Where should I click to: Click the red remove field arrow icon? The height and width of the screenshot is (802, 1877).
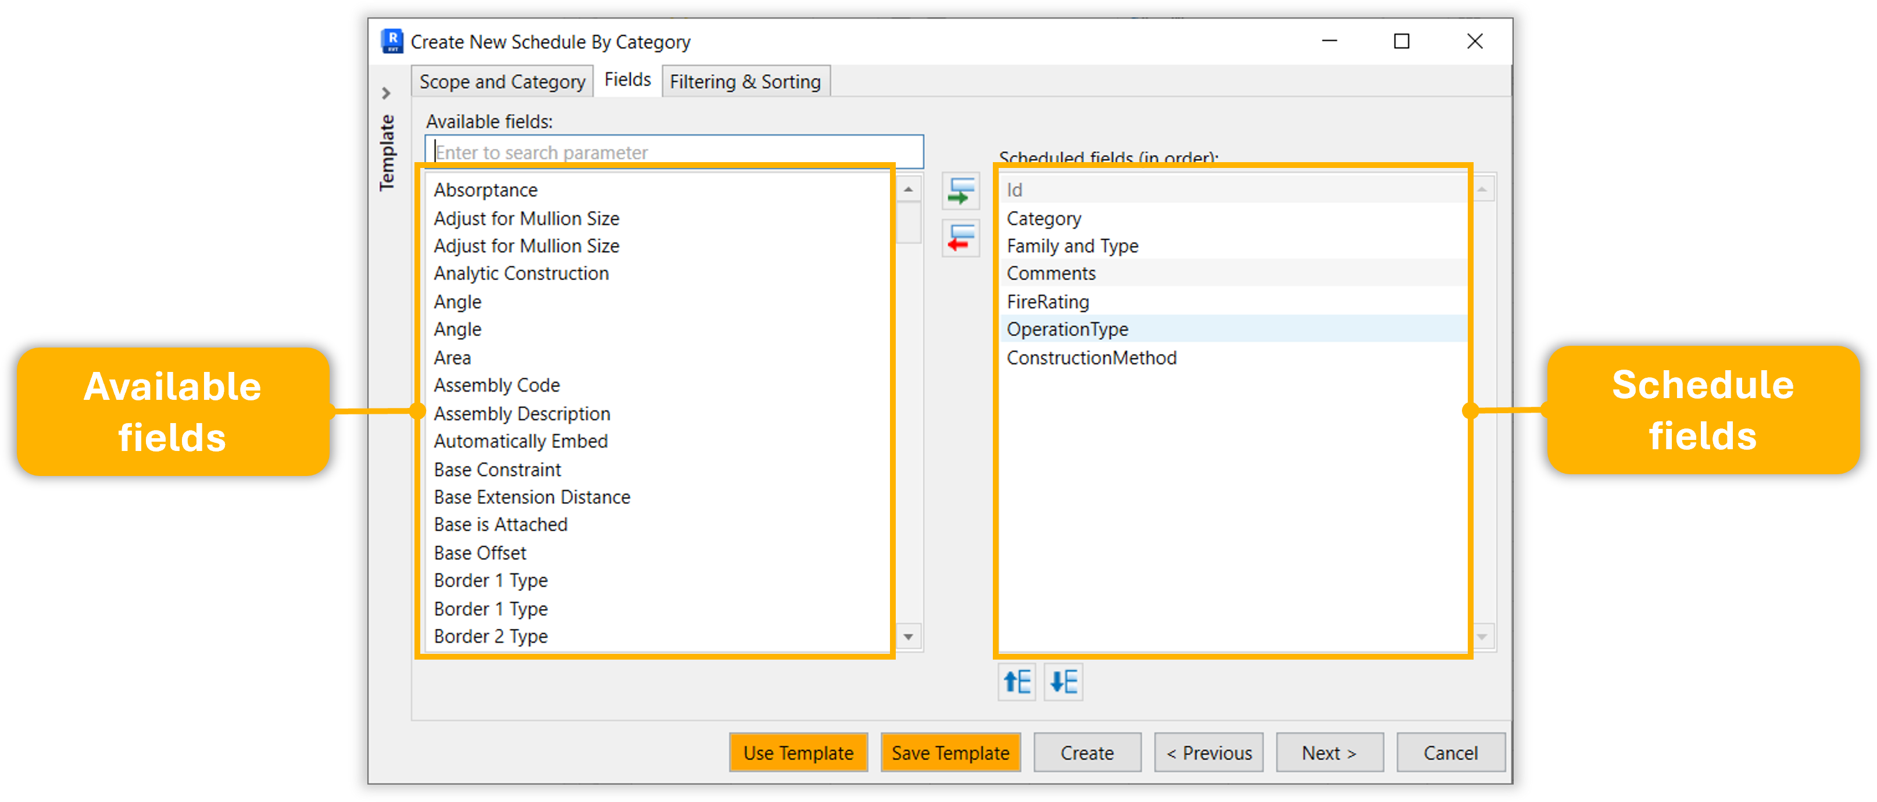(960, 238)
